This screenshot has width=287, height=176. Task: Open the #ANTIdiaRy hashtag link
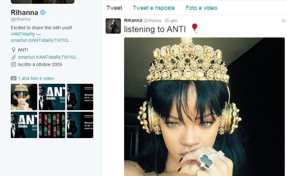pos(23,34)
